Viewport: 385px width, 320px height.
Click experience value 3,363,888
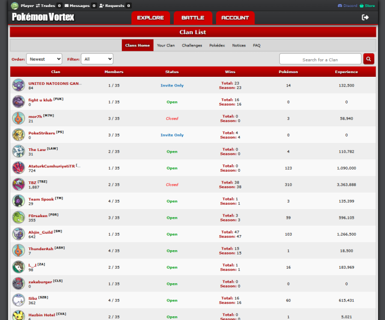[x=346, y=185]
